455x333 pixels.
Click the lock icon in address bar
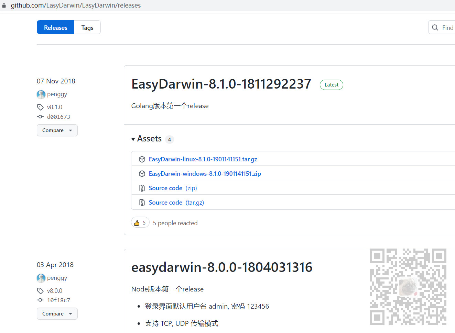[x=4, y=5]
